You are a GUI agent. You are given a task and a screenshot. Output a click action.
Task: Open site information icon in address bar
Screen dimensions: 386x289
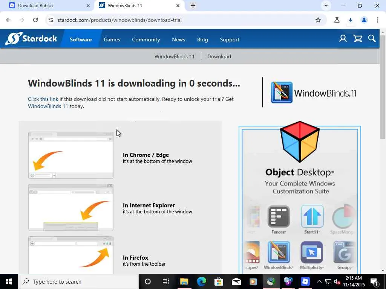[51, 20]
